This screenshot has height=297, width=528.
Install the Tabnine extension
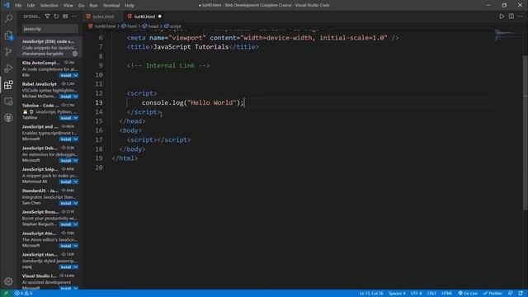66,118
